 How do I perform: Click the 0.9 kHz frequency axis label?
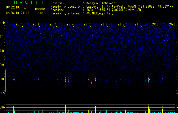(x=2, y=65)
